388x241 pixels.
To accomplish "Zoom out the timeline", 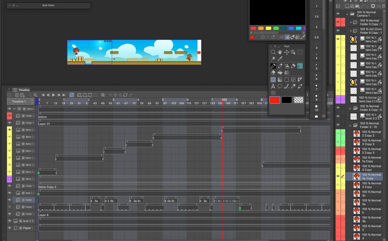I will [x=30, y=95].
